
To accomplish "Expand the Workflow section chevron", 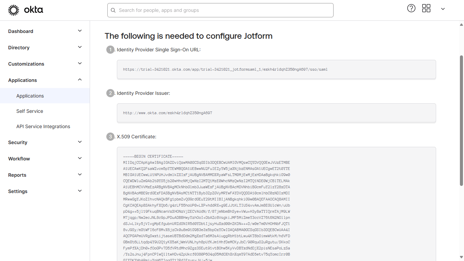I will (80, 158).
